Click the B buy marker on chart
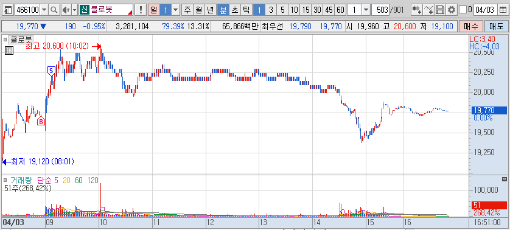Screen dimensions: 510x230 pos(41,121)
